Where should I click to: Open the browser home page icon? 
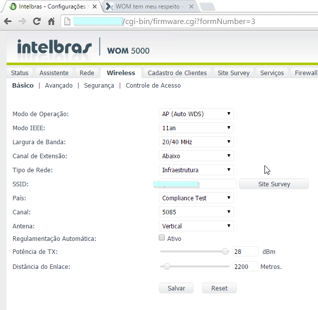(x=51, y=22)
